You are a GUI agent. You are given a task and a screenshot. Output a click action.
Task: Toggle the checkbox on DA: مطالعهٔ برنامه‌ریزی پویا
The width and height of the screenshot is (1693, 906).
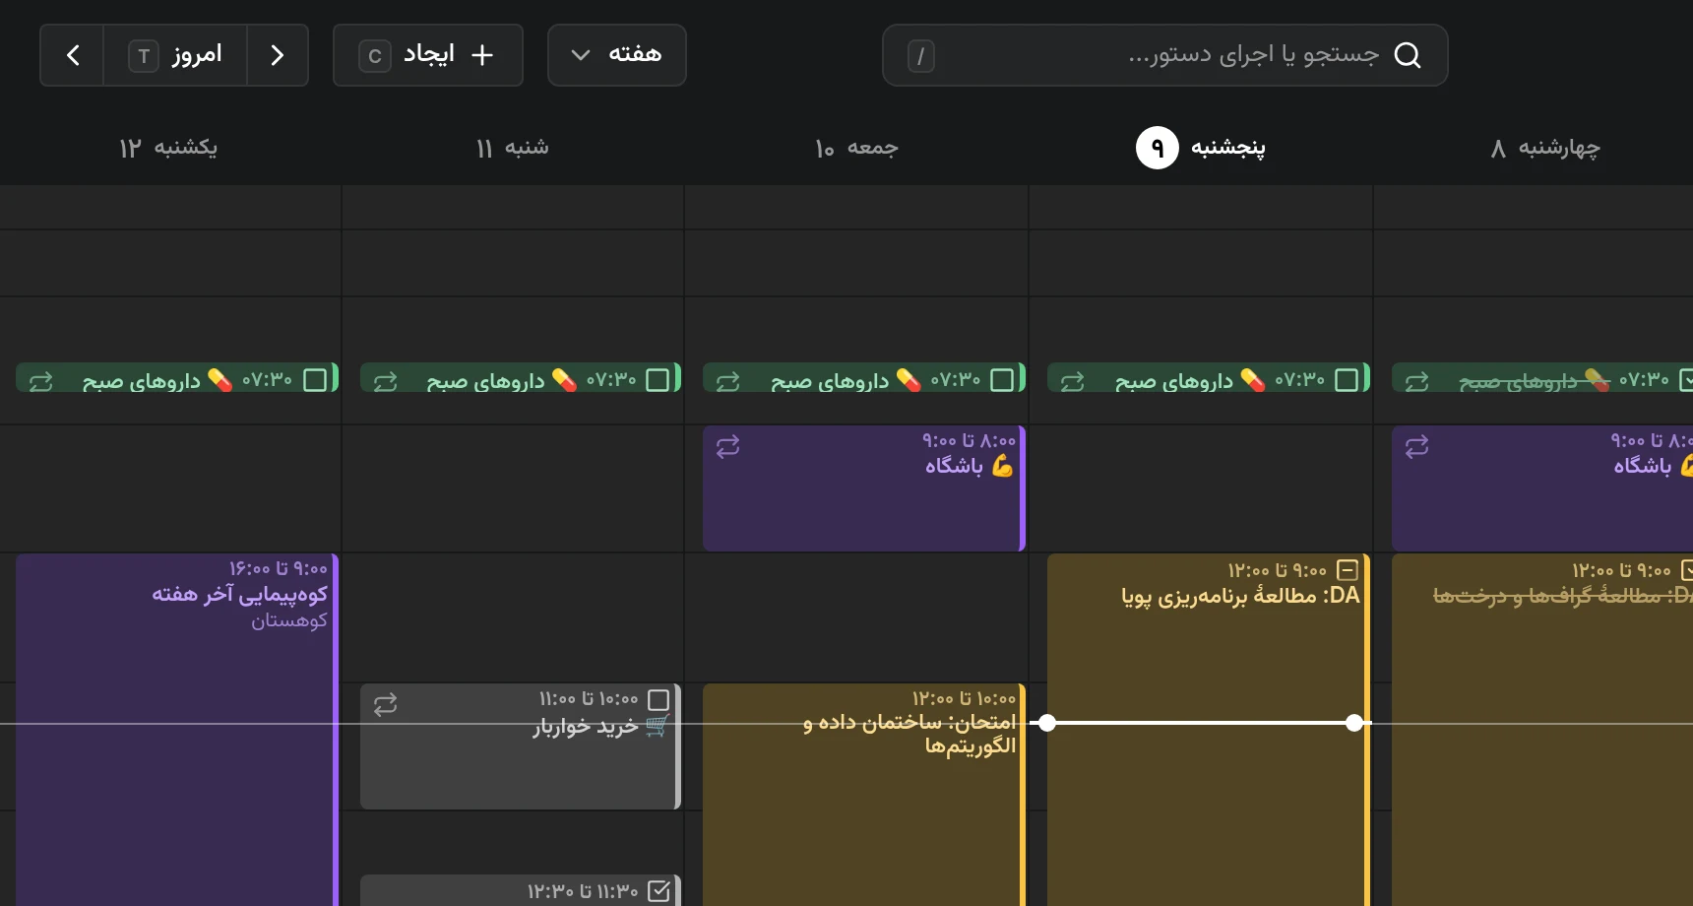[x=1348, y=570]
